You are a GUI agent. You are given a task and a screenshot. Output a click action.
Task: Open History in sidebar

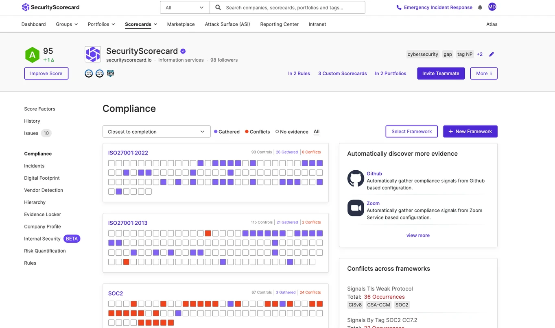click(32, 121)
